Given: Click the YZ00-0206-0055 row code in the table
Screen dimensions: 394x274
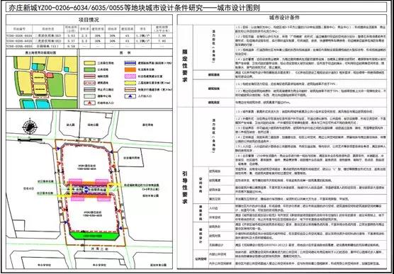Looking at the screenshot, I should [19, 47].
